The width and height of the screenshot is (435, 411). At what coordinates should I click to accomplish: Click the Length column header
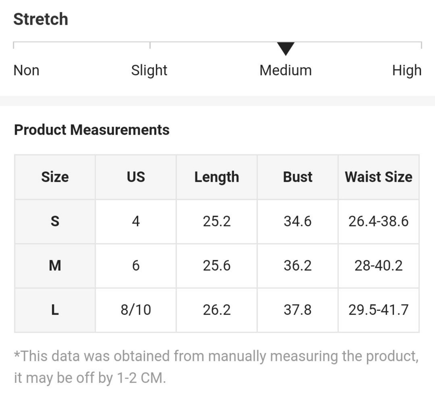(217, 177)
